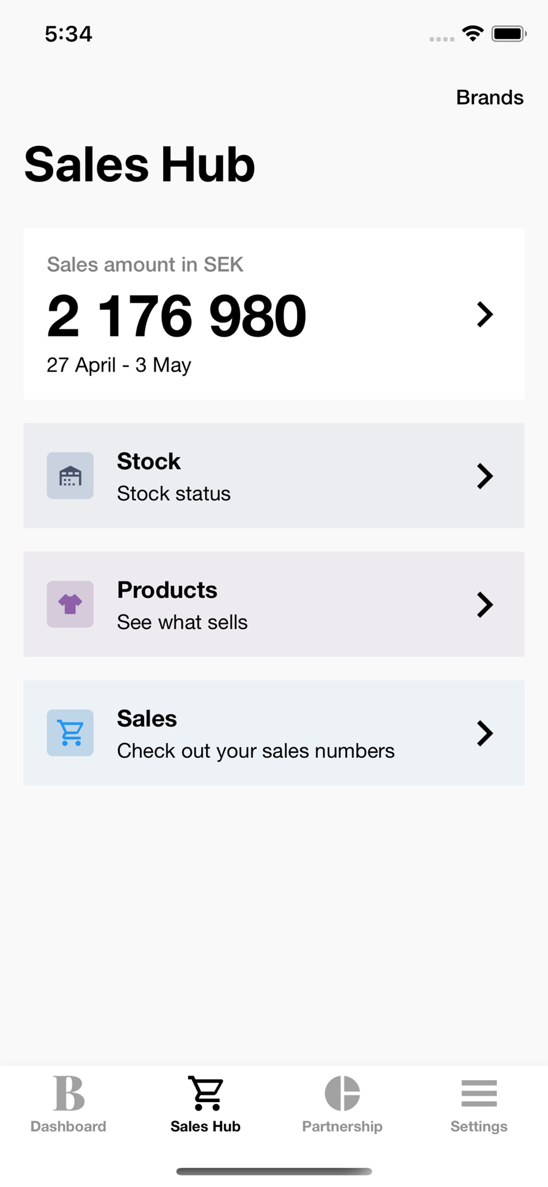
Task: Tap the Stock warehouse icon
Action: 70,475
